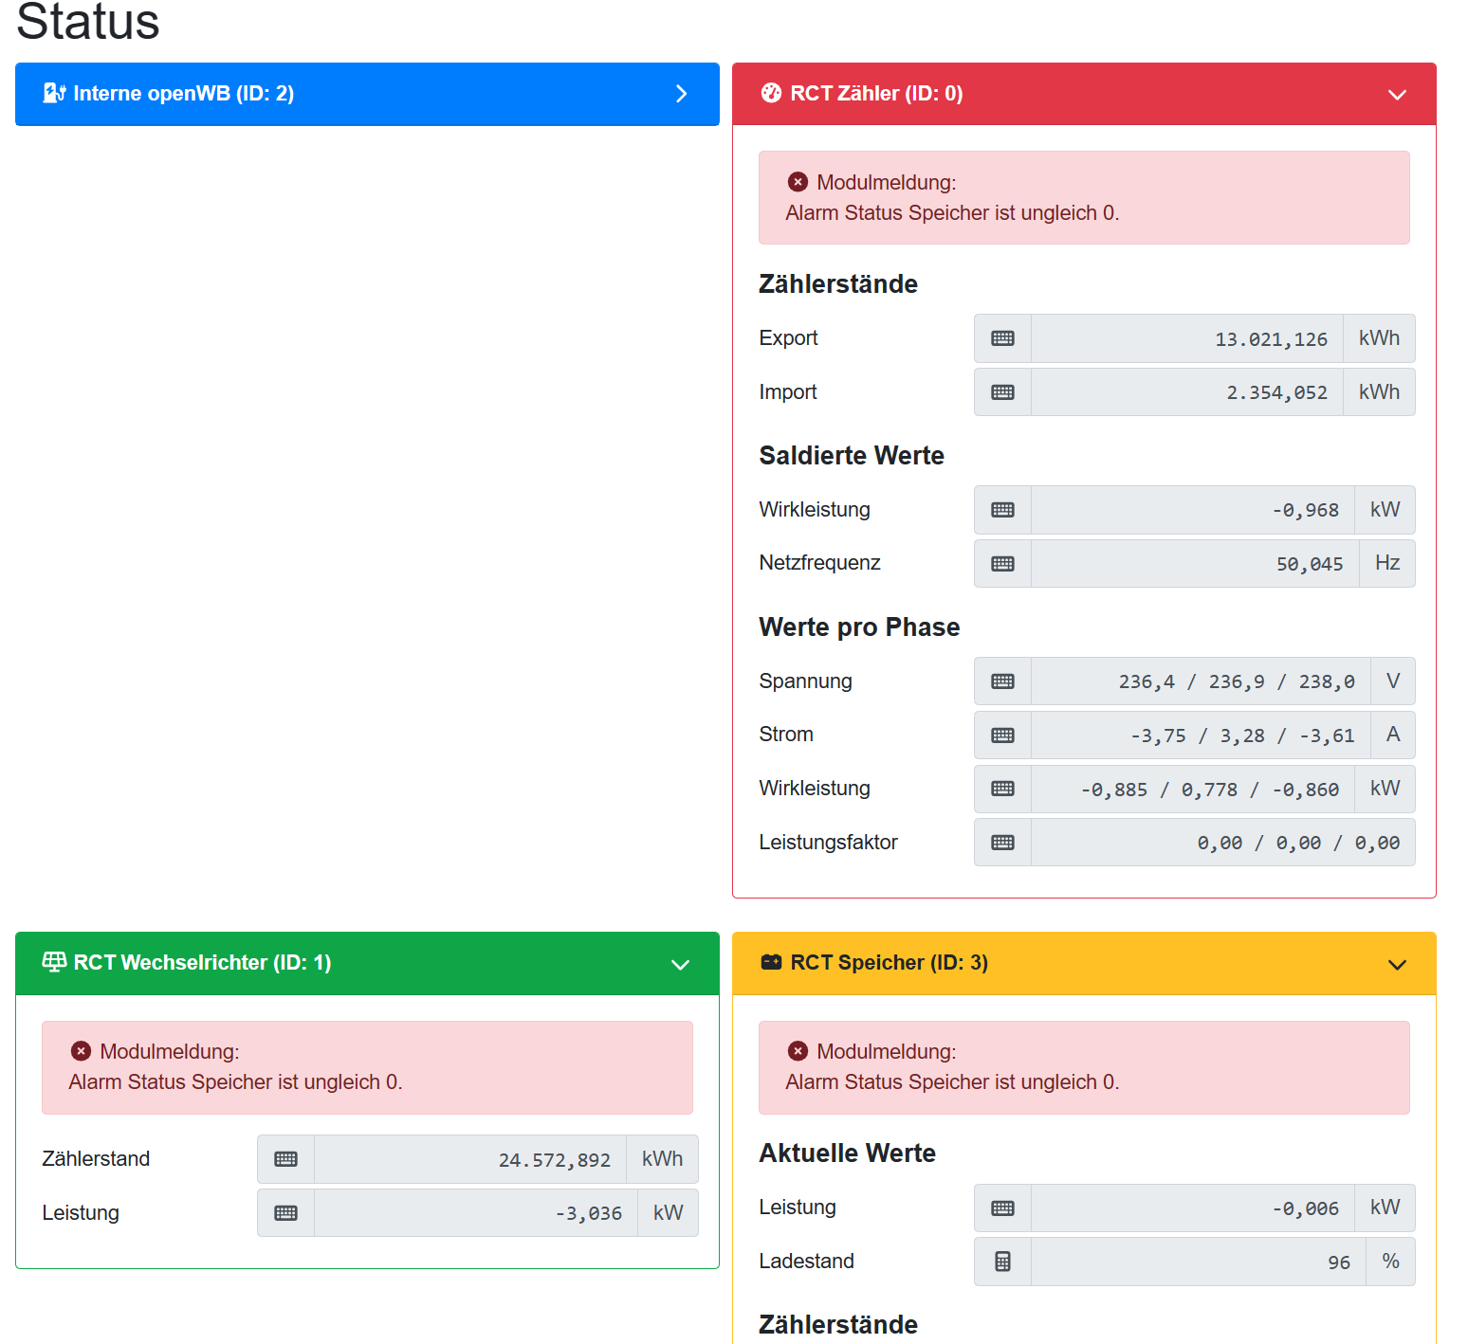Screen dimensions: 1468x1344
Task: Click the Spannung values 236,4 / 236,9 / 238,0
Action: point(1201,681)
